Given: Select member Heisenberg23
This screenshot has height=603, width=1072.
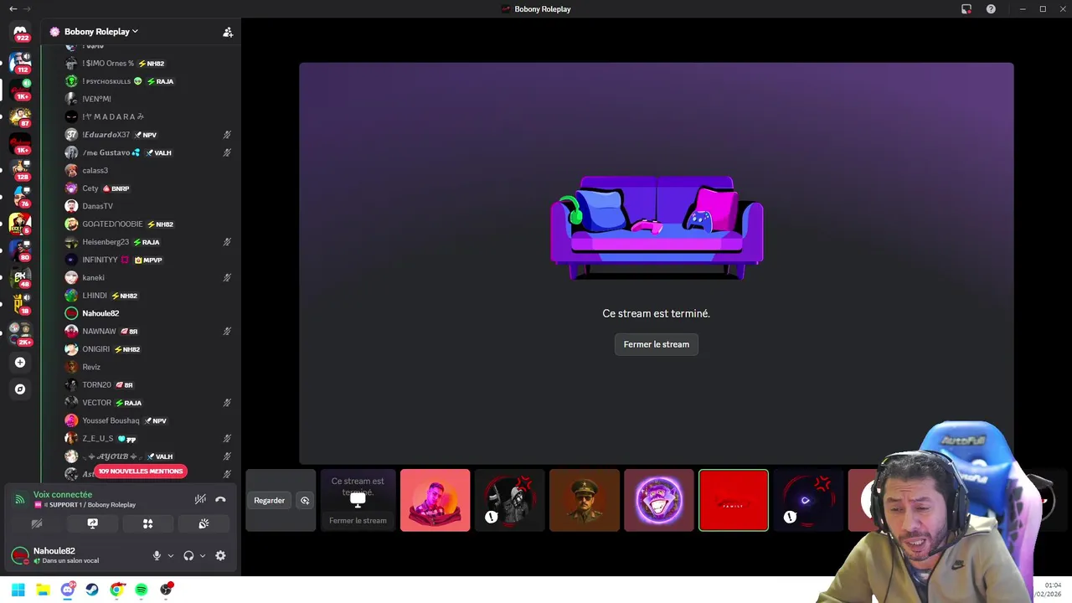Looking at the screenshot, I should click(x=106, y=242).
